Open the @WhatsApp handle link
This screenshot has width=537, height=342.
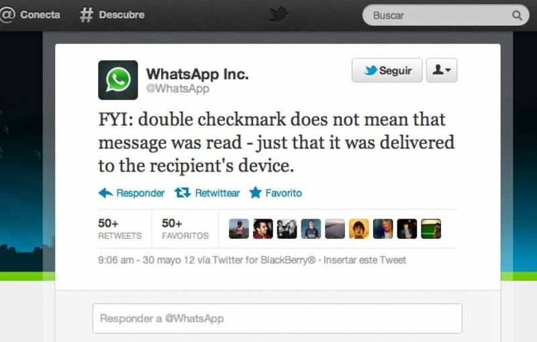point(177,89)
